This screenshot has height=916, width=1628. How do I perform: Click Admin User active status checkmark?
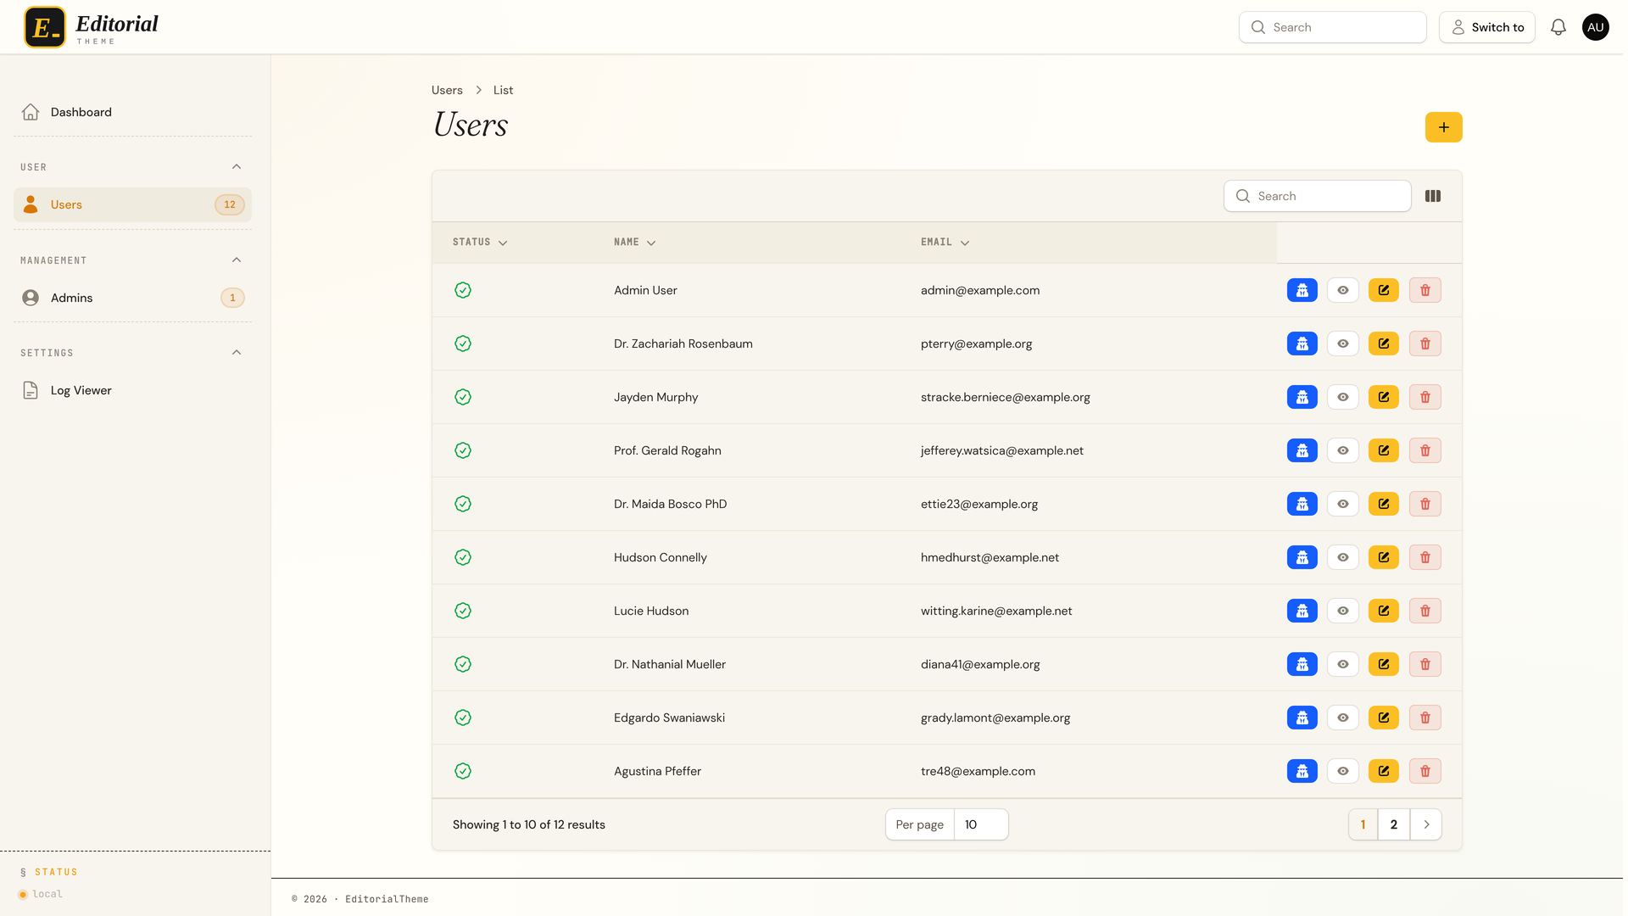click(x=462, y=290)
